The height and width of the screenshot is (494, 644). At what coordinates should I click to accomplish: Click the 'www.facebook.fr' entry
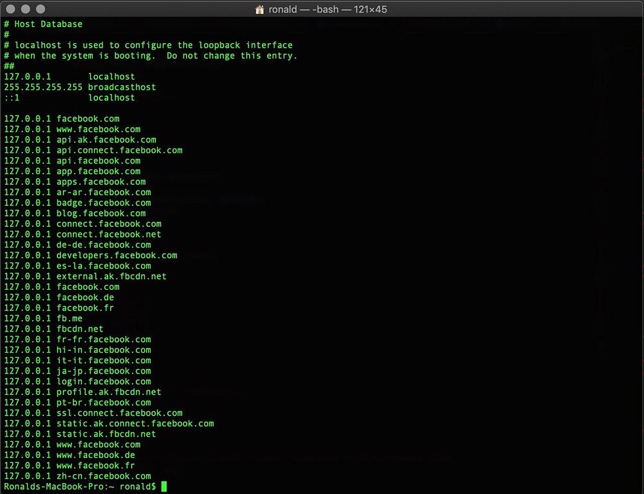tap(96, 466)
